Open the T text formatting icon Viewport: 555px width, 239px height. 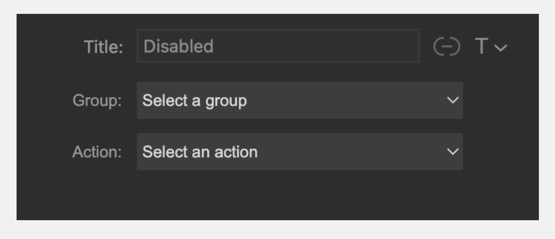pos(482,47)
